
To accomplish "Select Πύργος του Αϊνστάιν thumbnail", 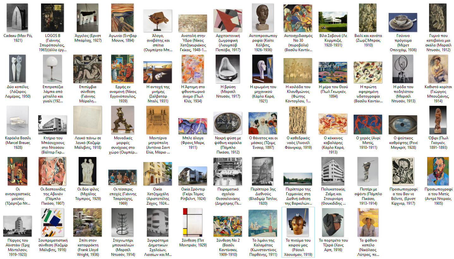I will point(18,226).
